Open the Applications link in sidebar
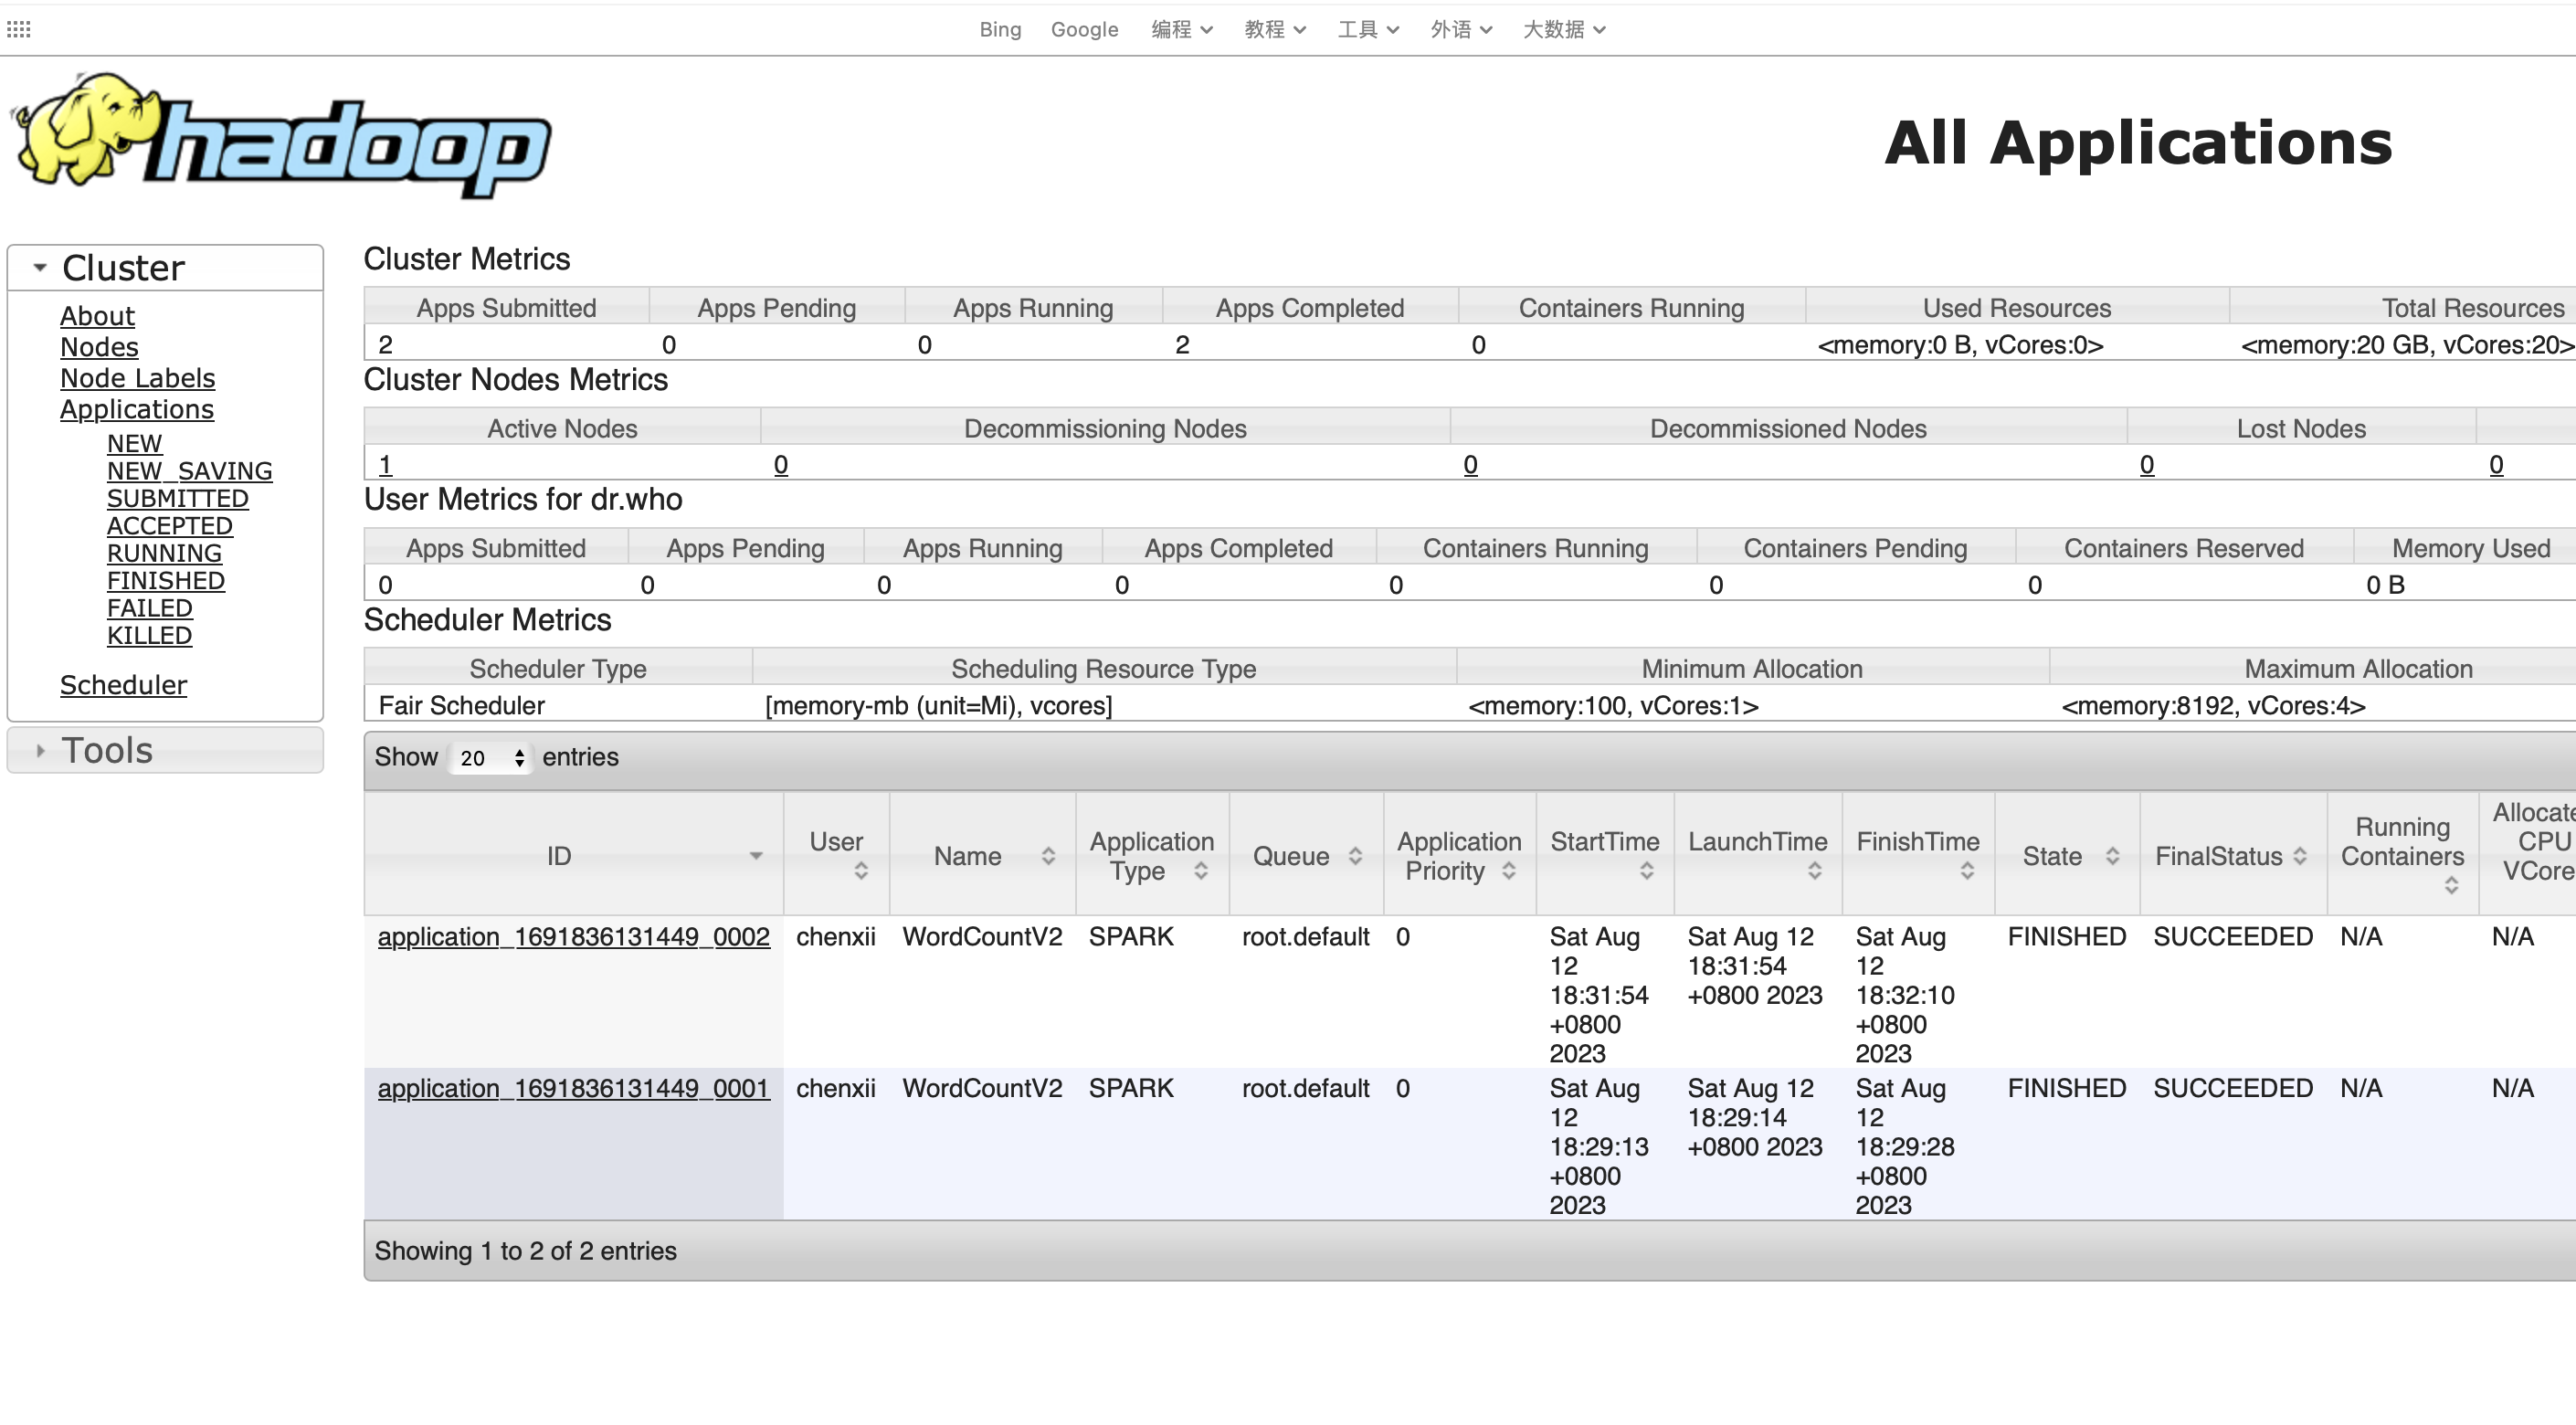This screenshot has height=1425, width=2576. [137, 409]
